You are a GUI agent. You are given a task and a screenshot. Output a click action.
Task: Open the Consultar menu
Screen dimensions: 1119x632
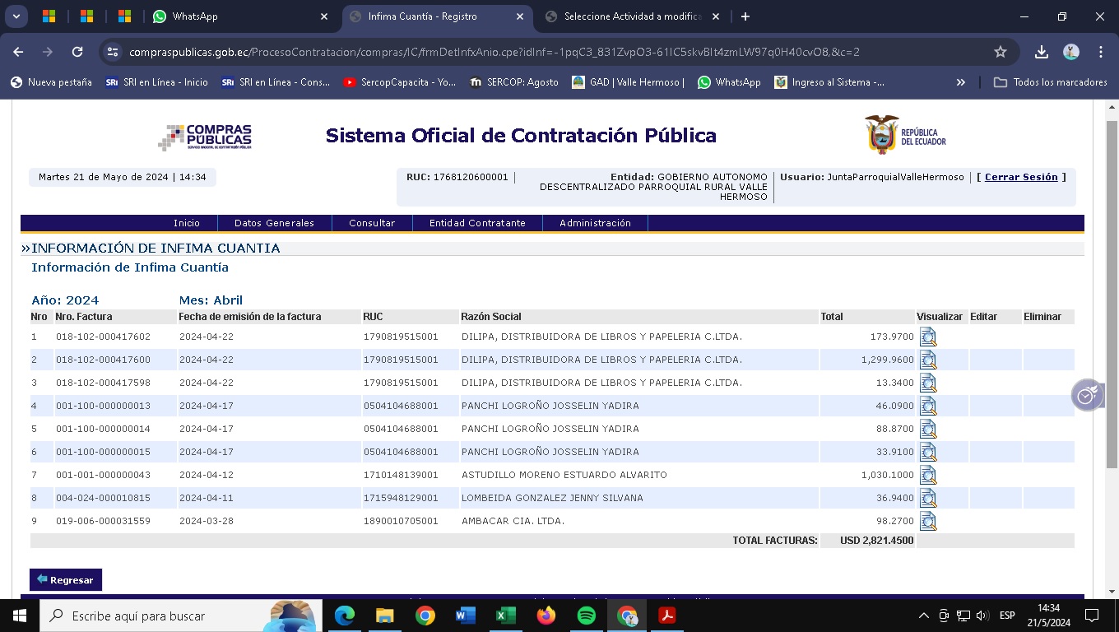(372, 223)
